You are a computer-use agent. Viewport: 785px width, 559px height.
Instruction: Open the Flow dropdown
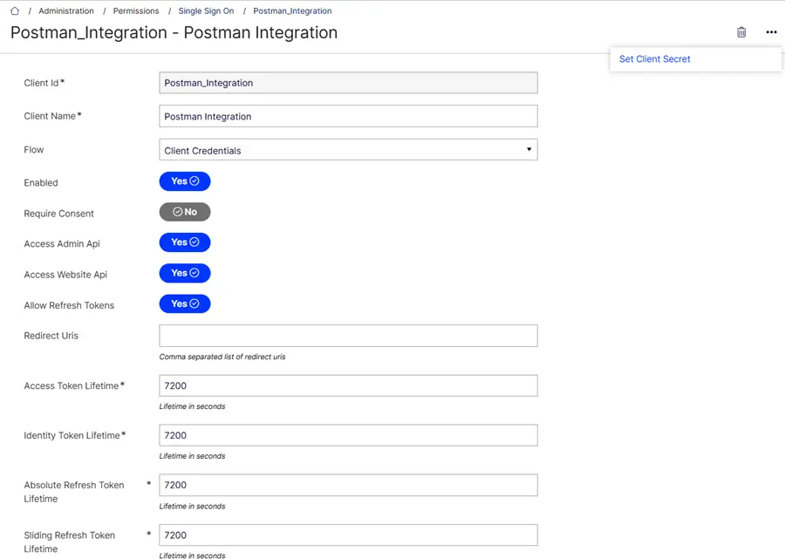(x=348, y=150)
